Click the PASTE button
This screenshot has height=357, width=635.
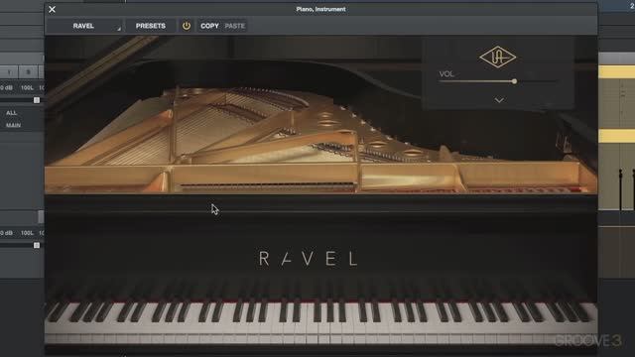[235, 26]
